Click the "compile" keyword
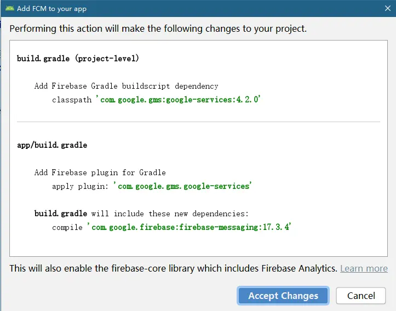This screenshot has height=311, width=396. click(x=67, y=227)
